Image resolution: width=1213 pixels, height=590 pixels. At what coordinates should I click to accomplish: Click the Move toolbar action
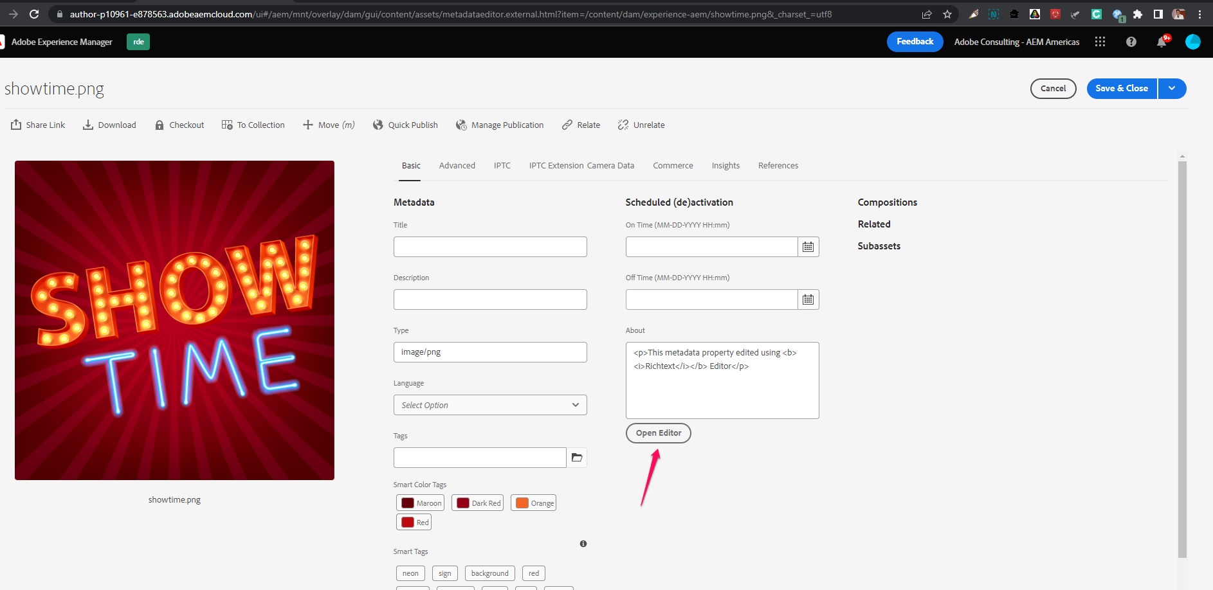(329, 125)
